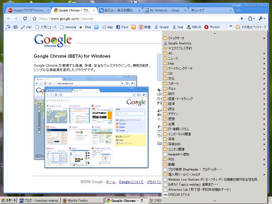Screen dimensions: 272x204
Task: Click the ホーム footer link
Action: point(111,182)
